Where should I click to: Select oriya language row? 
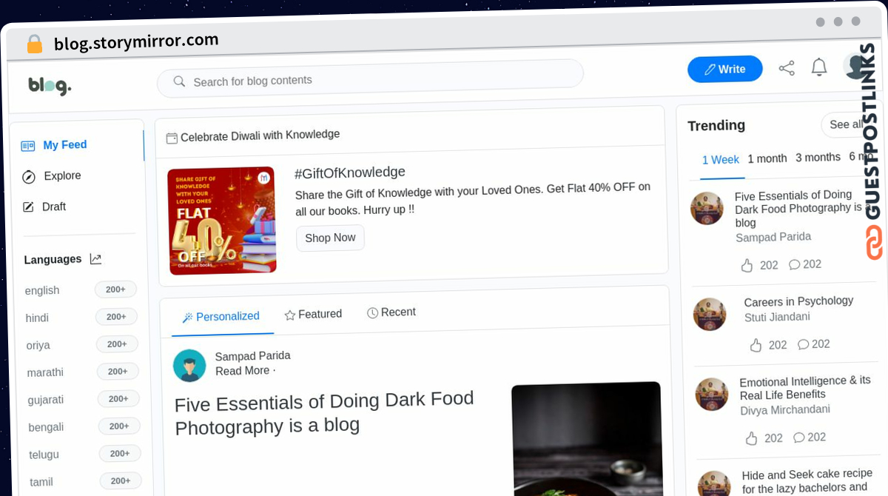coord(81,344)
